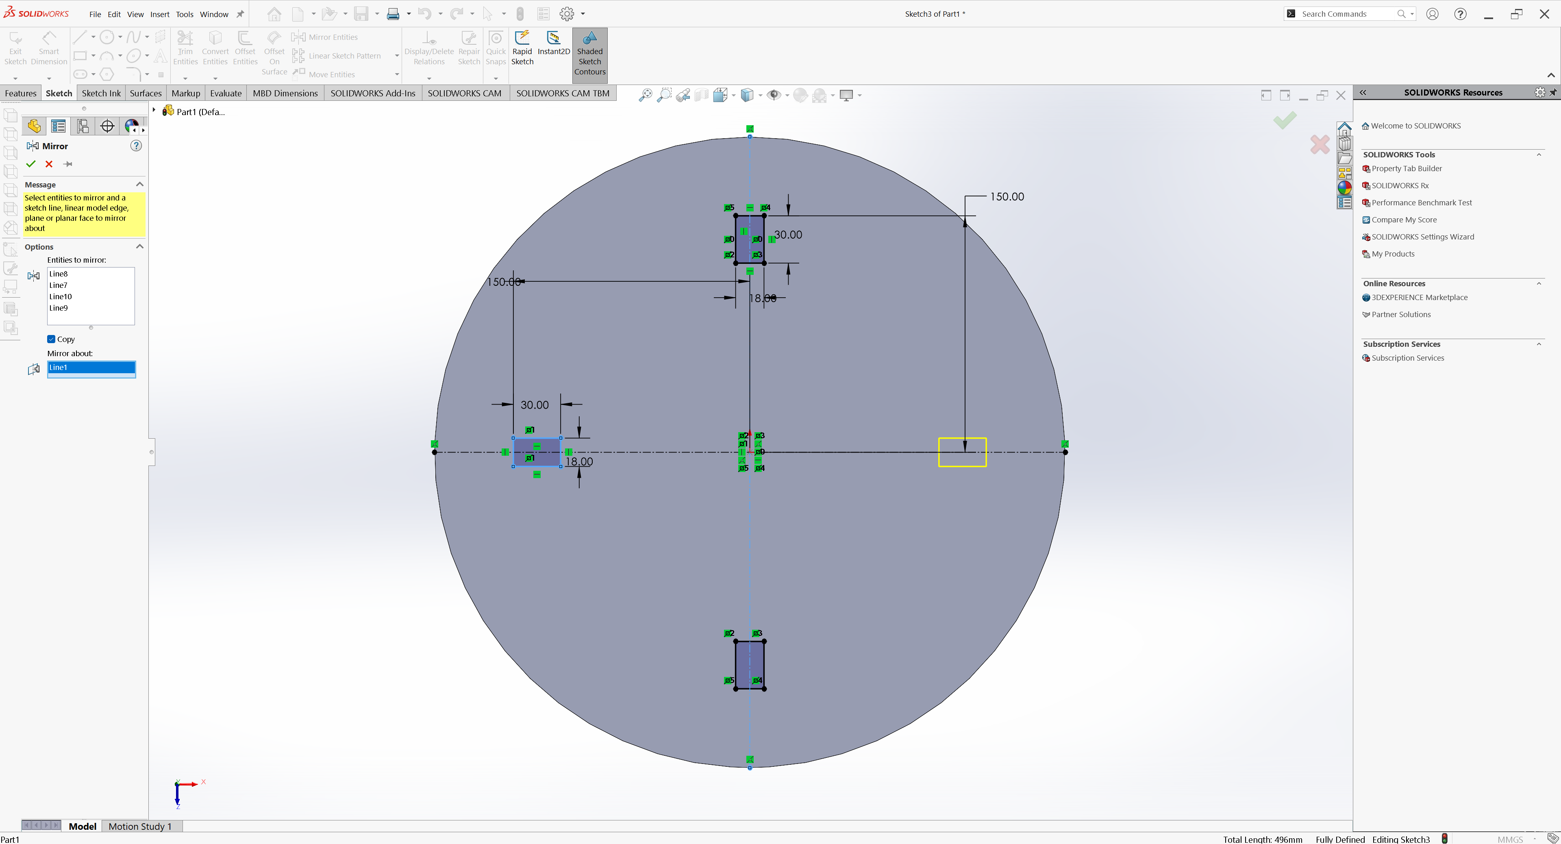Switch to the Evaluate tab

[226, 94]
